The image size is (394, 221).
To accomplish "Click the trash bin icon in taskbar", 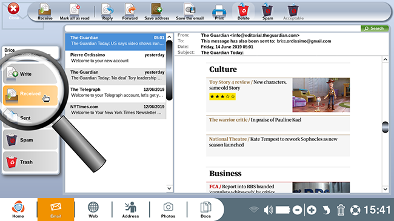I will (341, 210).
